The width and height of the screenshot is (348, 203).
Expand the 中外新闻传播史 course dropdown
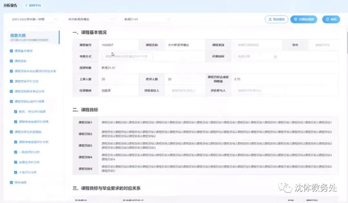pyautogui.click(x=90, y=19)
